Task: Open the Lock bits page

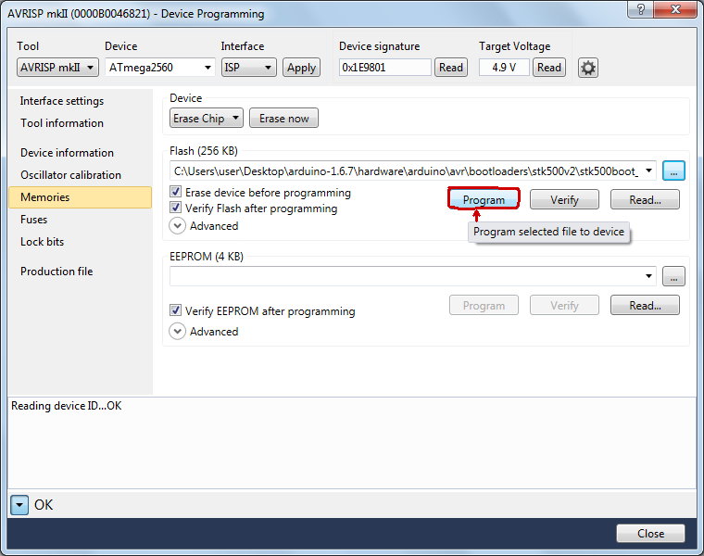Action: click(43, 242)
